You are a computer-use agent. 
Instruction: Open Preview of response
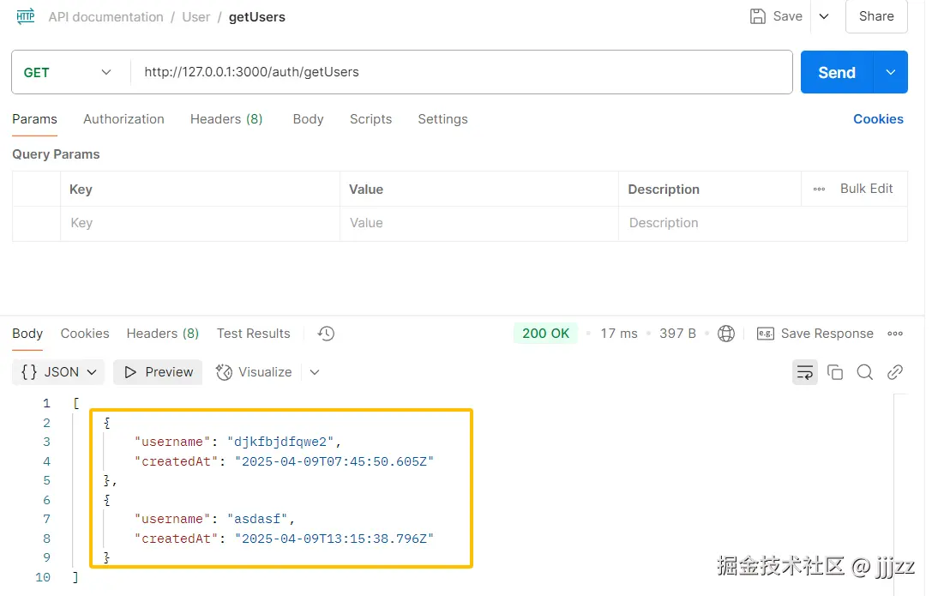coord(158,372)
